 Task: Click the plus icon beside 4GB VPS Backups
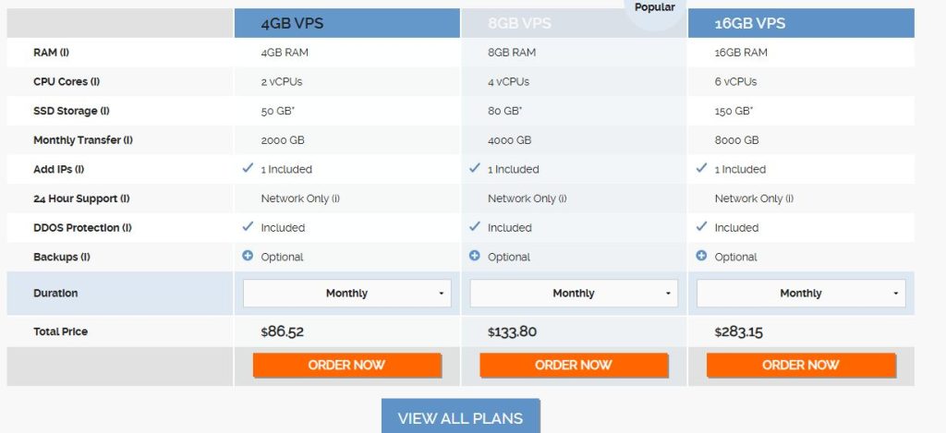[248, 256]
